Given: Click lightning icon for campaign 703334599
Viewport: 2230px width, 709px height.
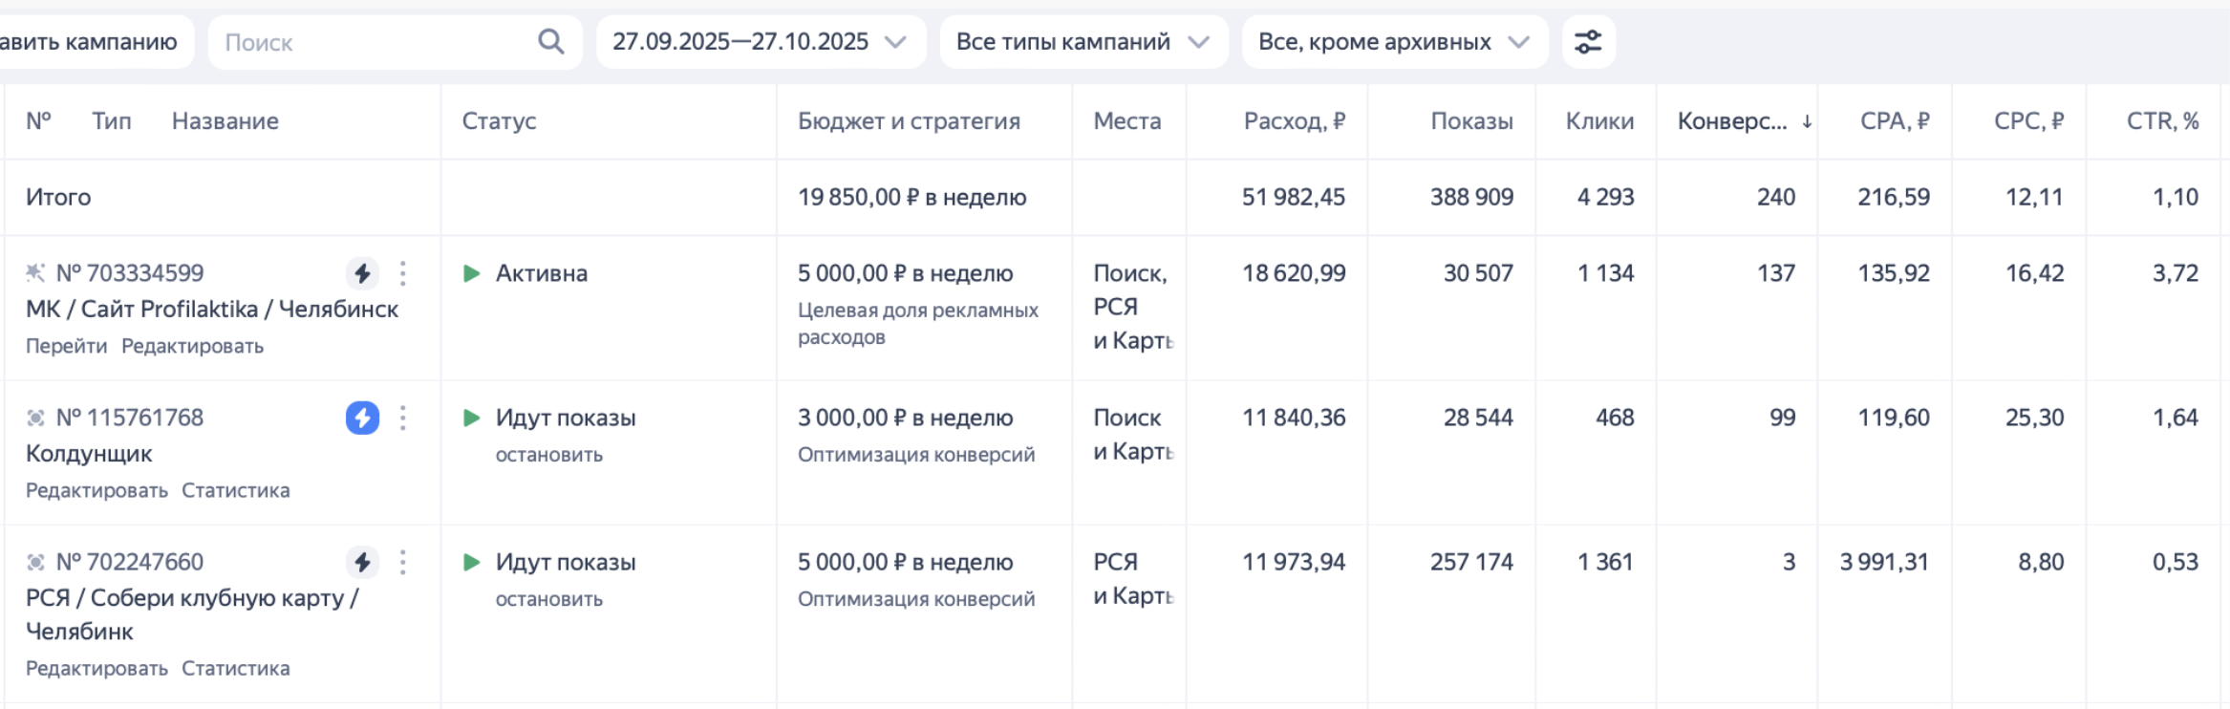Looking at the screenshot, I should [x=362, y=274].
